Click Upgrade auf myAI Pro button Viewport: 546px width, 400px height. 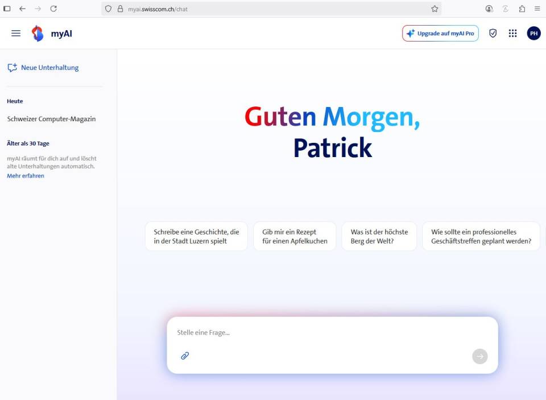point(440,34)
